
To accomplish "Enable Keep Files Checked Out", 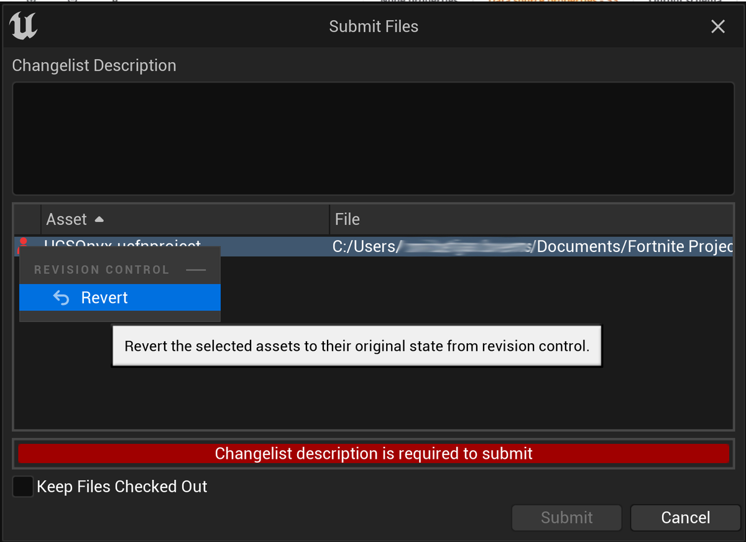I will tap(22, 487).
